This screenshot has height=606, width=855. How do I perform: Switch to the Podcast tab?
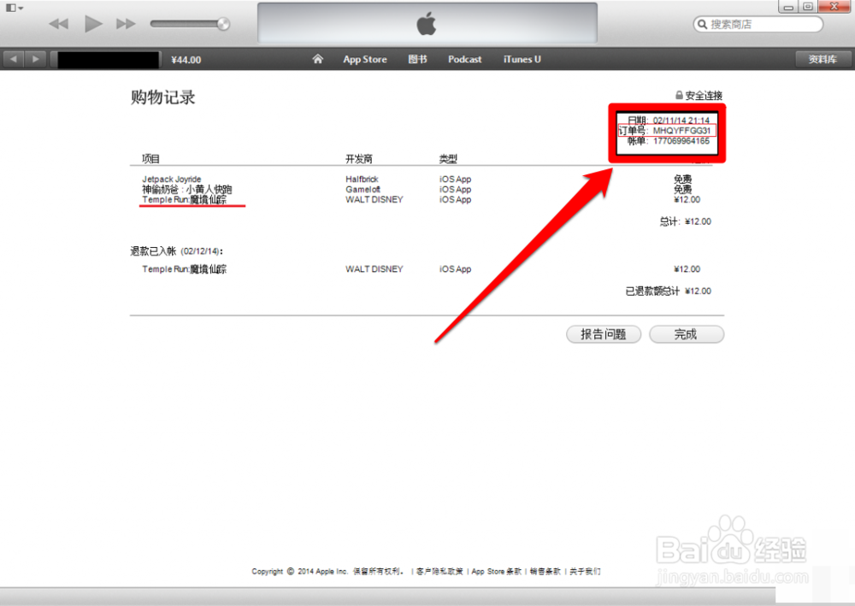(464, 59)
